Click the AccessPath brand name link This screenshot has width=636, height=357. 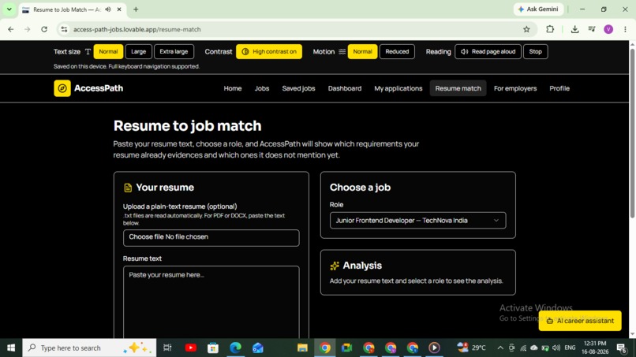click(99, 88)
